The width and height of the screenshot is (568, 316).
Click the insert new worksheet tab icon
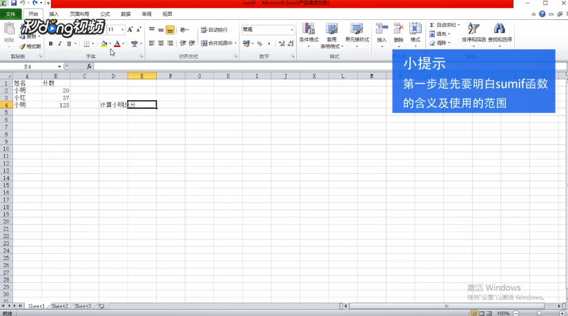[x=101, y=306]
